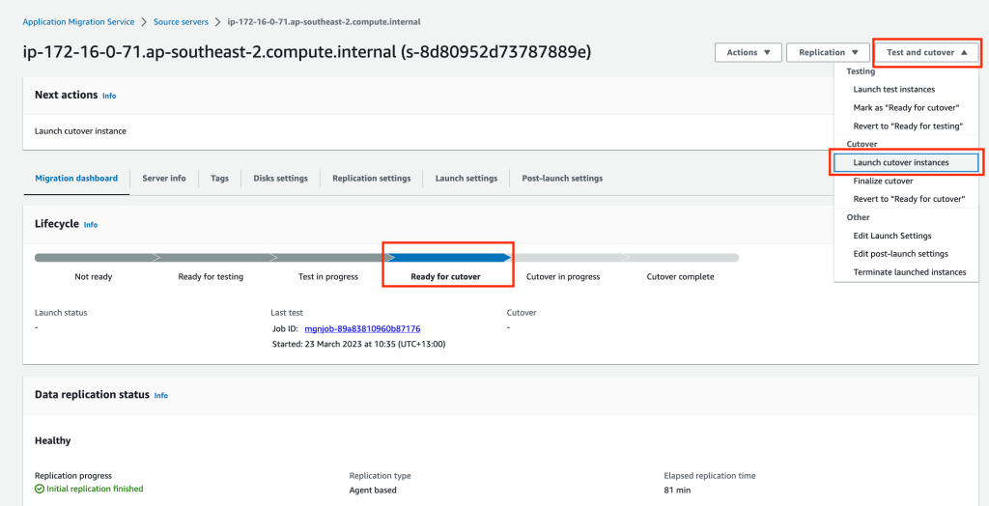Choose Edit Launch Settings option
Image resolution: width=989 pixels, height=506 pixels.
891,236
